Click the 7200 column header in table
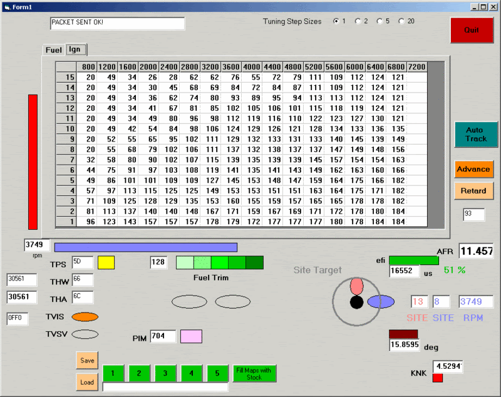Screen dimensions: 501x397 pos(417,67)
